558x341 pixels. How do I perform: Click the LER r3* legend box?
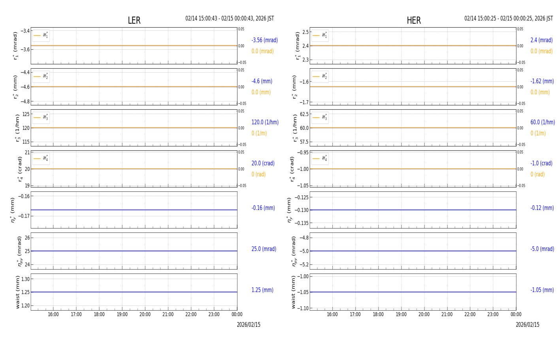41,118
